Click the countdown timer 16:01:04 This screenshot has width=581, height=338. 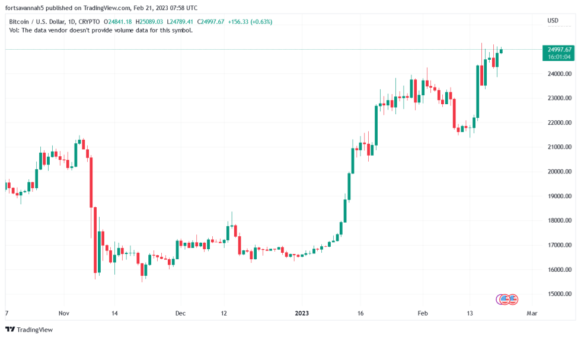click(559, 57)
